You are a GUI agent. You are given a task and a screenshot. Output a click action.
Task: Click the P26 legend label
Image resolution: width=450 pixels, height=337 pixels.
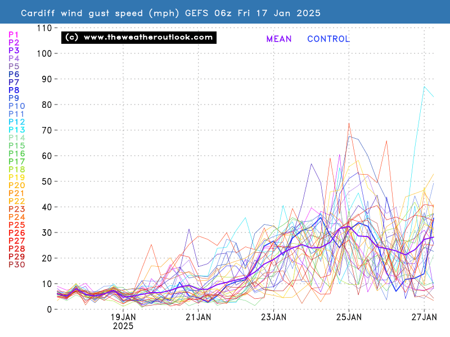[17, 233]
